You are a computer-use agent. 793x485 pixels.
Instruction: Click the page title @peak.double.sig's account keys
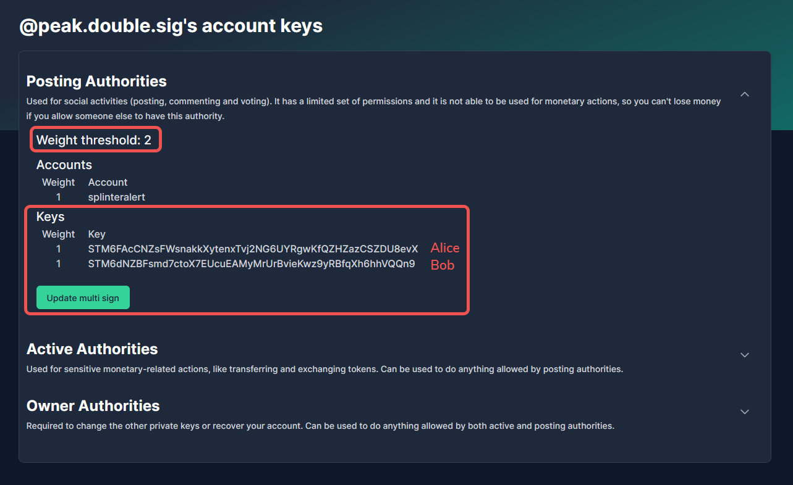(171, 26)
